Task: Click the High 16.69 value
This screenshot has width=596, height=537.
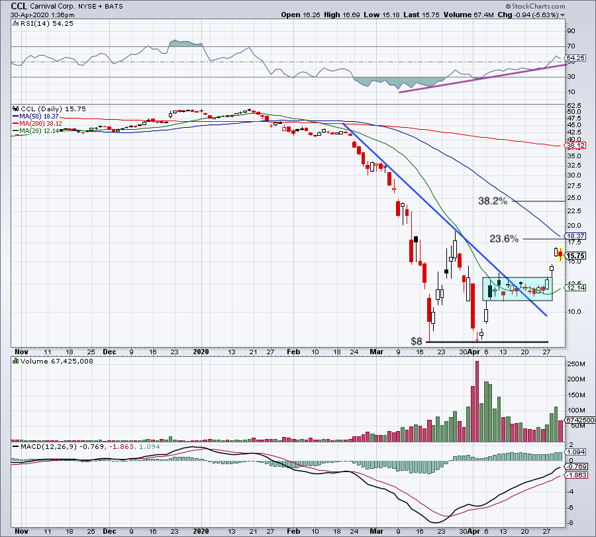Action: pyautogui.click(x=342, y=15)
